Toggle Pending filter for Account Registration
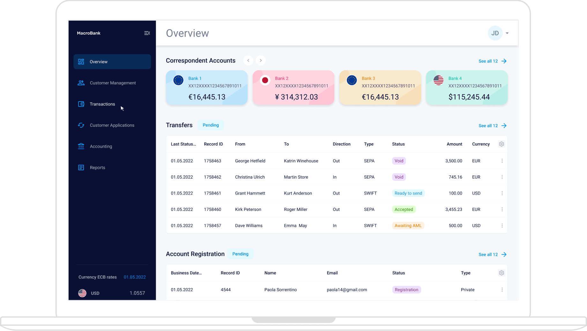 (x=240, y=254)
